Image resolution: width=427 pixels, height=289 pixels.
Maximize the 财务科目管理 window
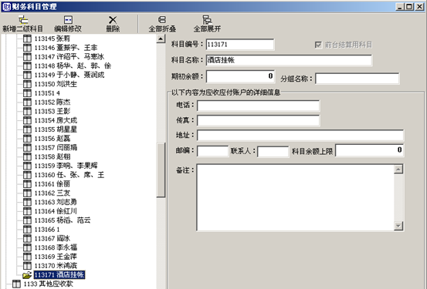409,7
